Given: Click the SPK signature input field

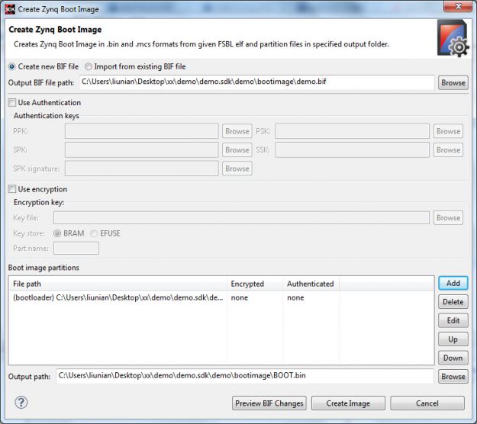Looking at the screenshot, I should click(141, 169).
